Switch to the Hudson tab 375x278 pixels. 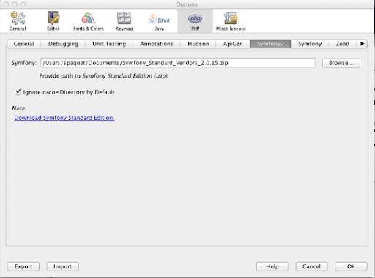click(198, 44)
